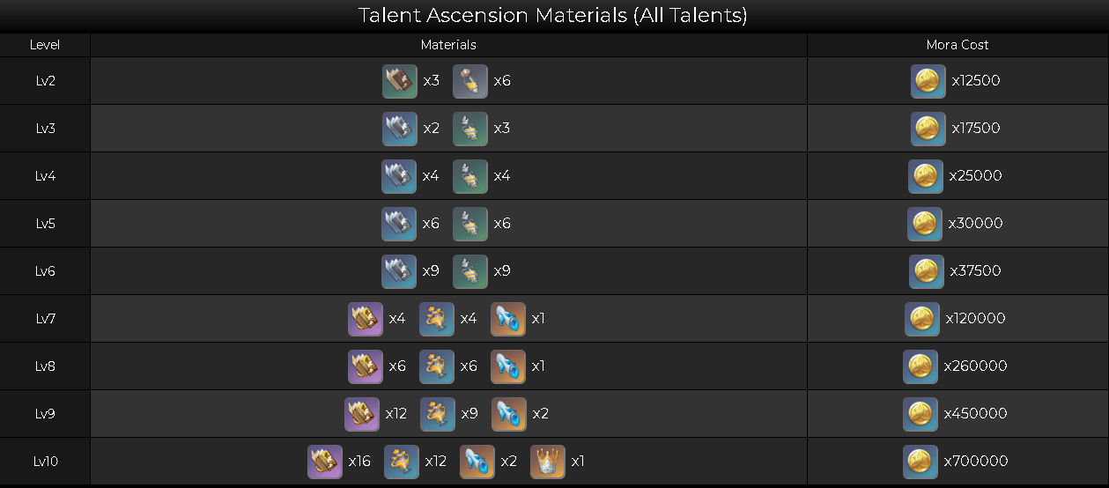Click the x9 book icon in Lv6 row
Screen dimensions: 1109x488
coord(399,271)
